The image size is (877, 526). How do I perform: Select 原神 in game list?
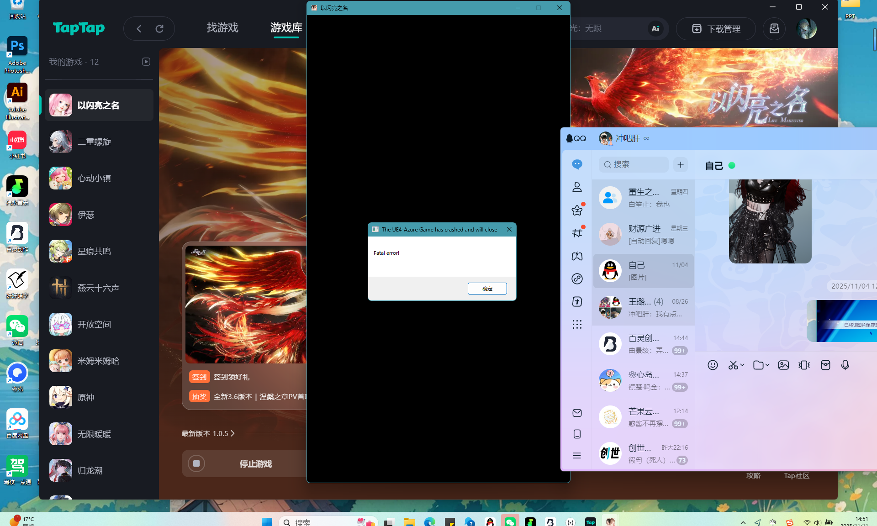(x=99, y=397)
